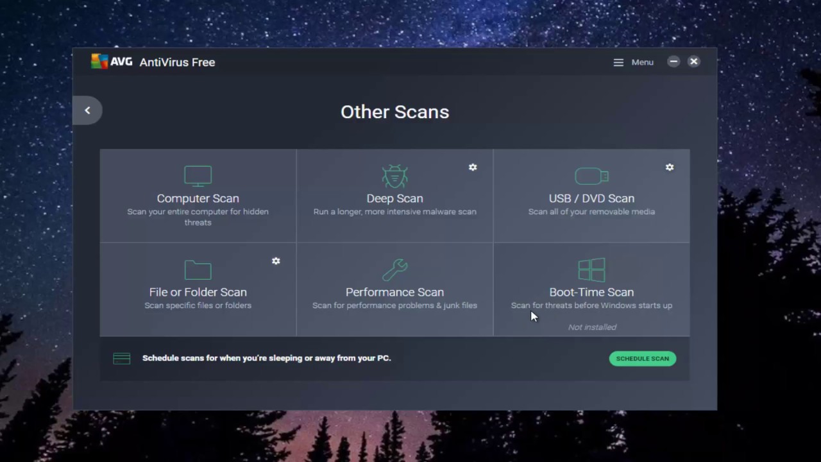This screenshot has height=462, width=821.
Task: Select the Performance Scan label
Action: pyautogui.click(x=394, y=292)
